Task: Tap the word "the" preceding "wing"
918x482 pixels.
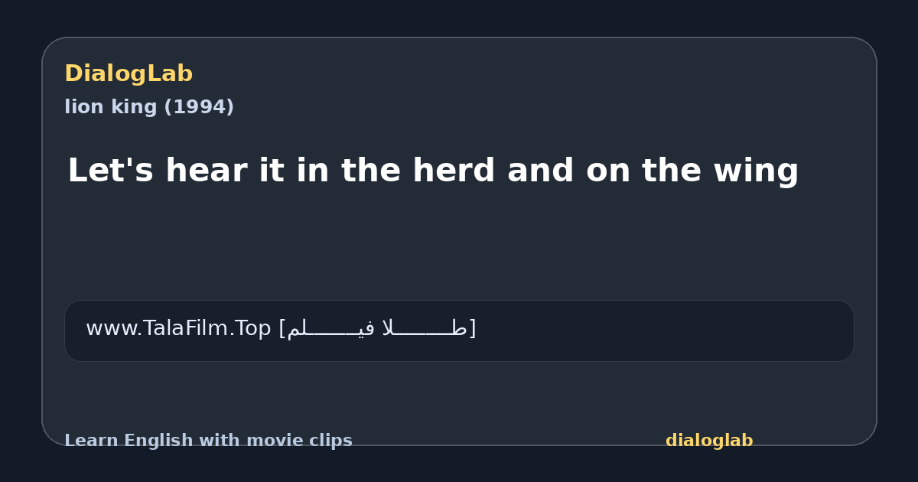Action: pyautogui.click(x=671, y=171)
